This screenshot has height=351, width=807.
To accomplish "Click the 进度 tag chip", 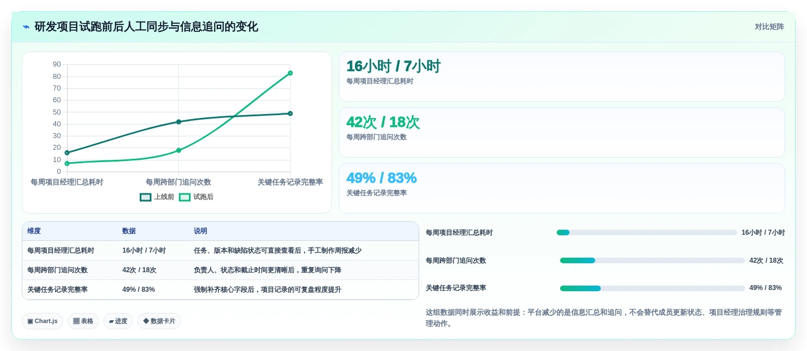I will (118, 321).
